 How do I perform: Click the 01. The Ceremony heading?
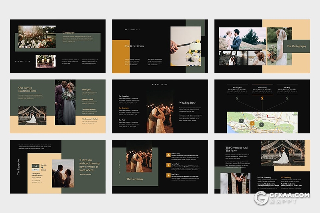[x=264, y=177]
